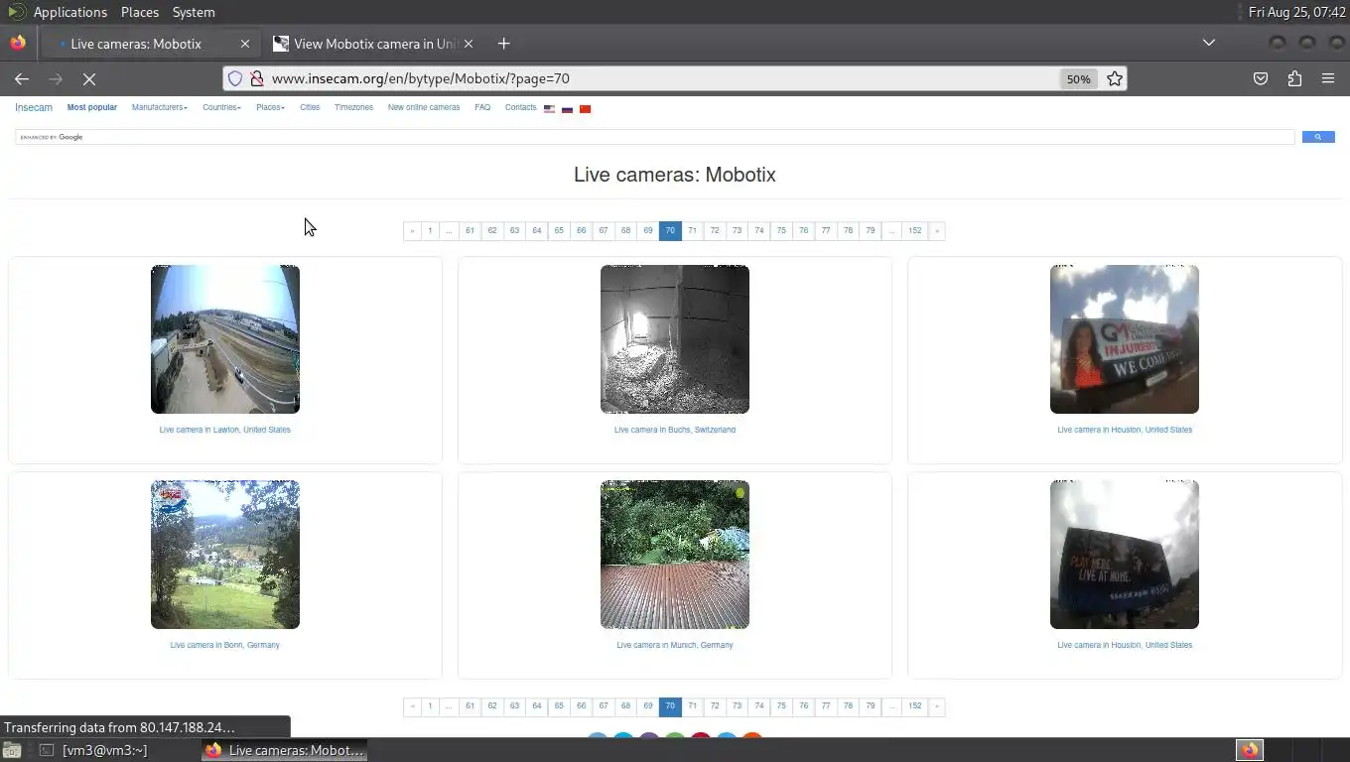Click next page arrow in top pagination
This screenshot has width=1350, height=762.
pyautogui.click(x=936, y=231)
